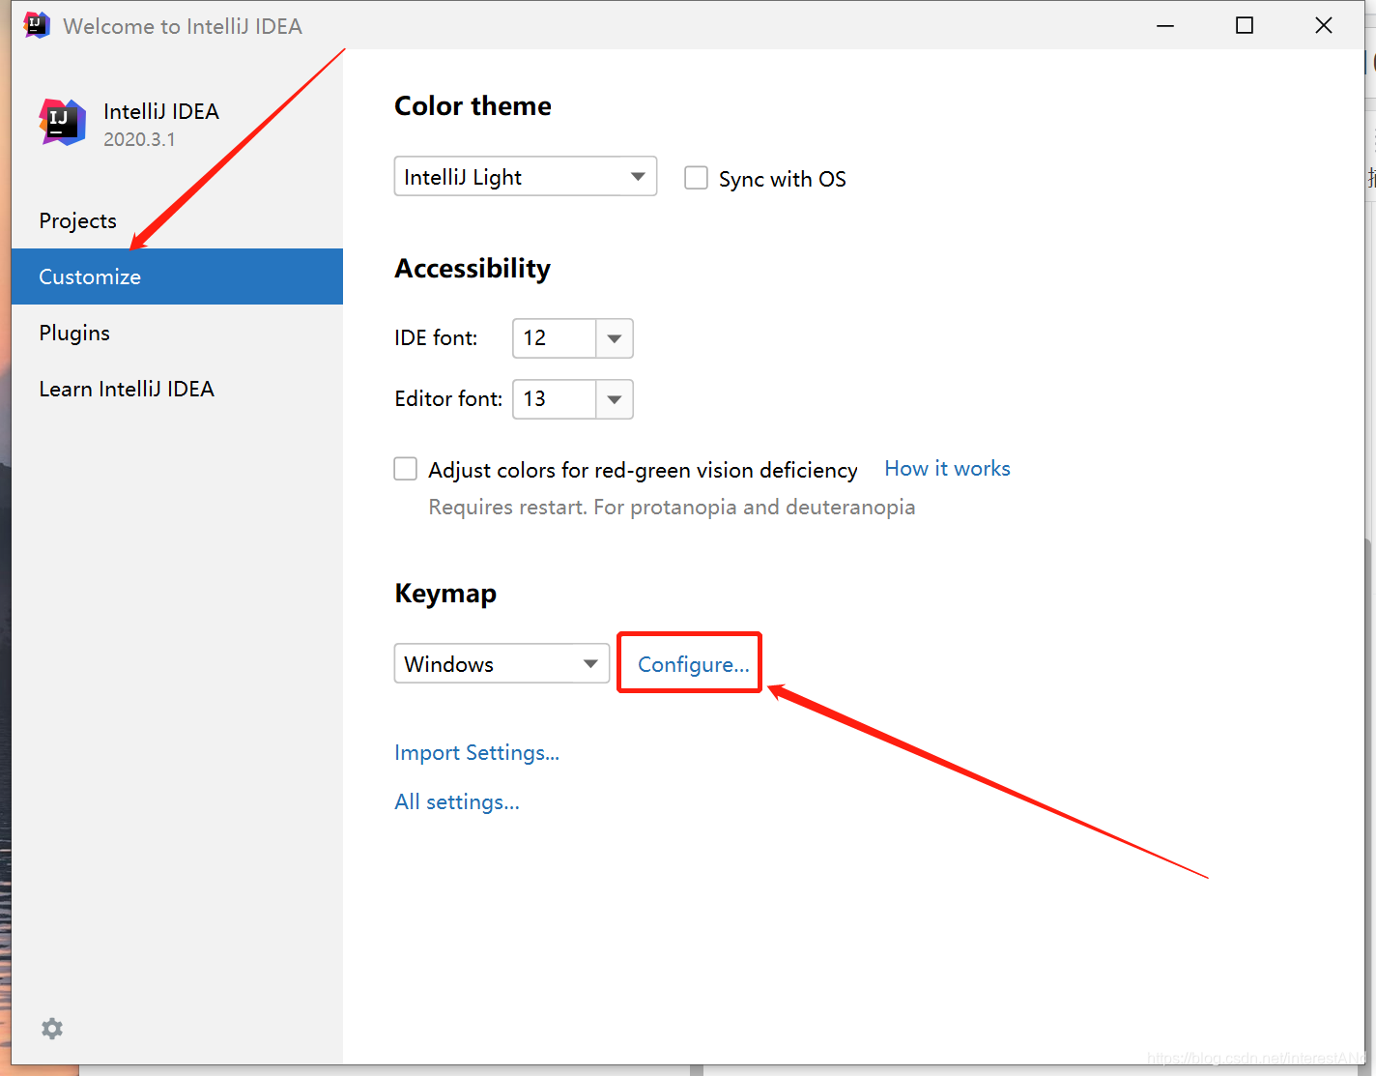Click the Keymap section heading
The image size is (1376, 1076).
[445, 594]
